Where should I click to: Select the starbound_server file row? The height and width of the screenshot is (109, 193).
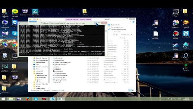tap(91, 75)
